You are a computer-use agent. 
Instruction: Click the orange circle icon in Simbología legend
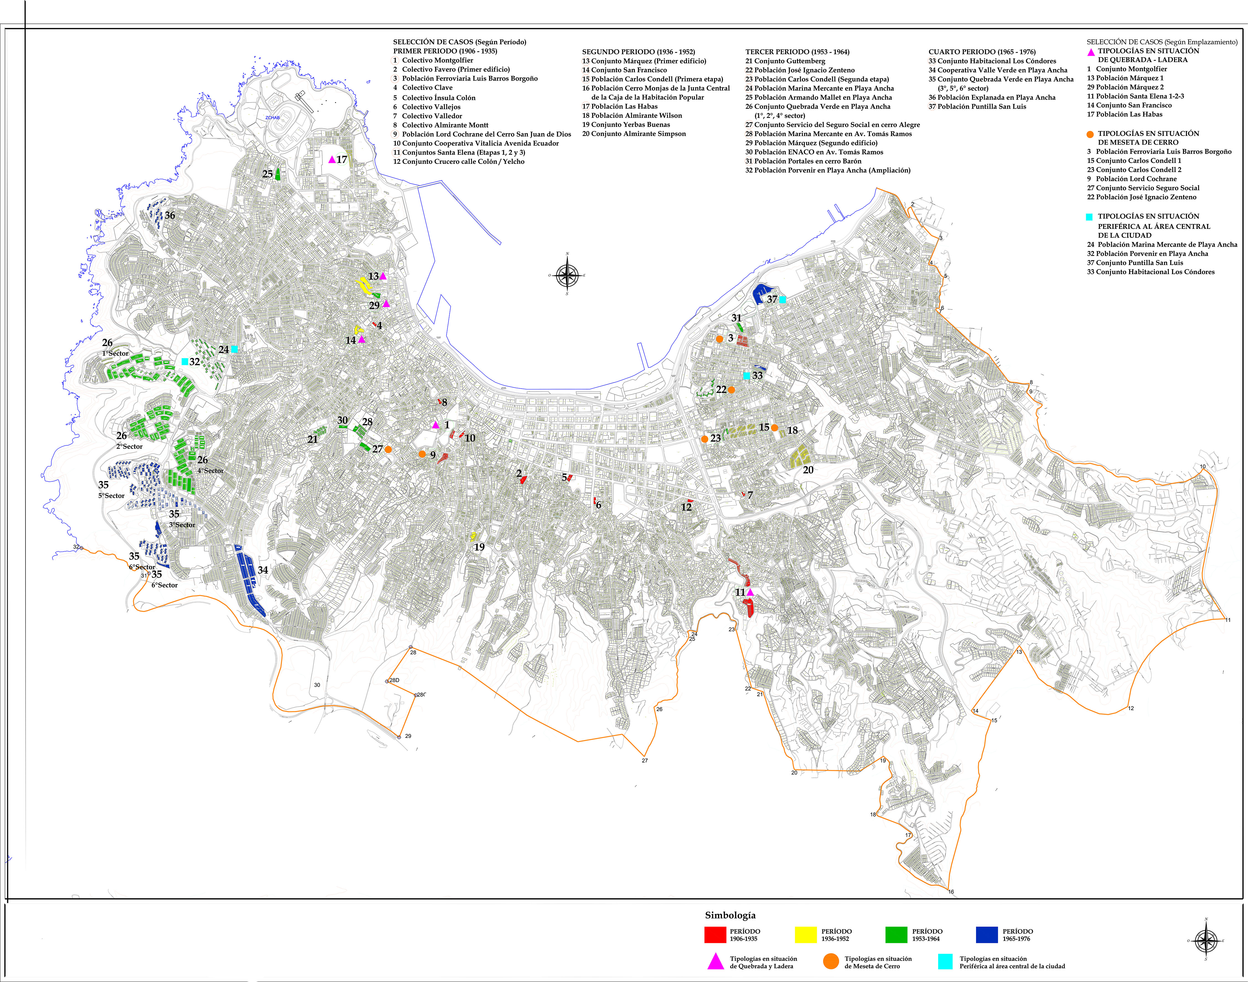[831, 961]
